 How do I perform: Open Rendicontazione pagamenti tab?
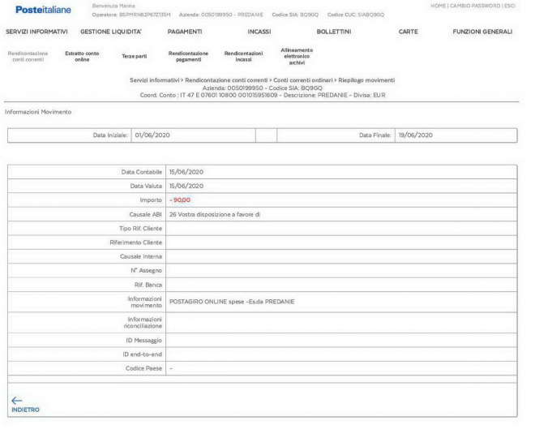click(188, 56)
